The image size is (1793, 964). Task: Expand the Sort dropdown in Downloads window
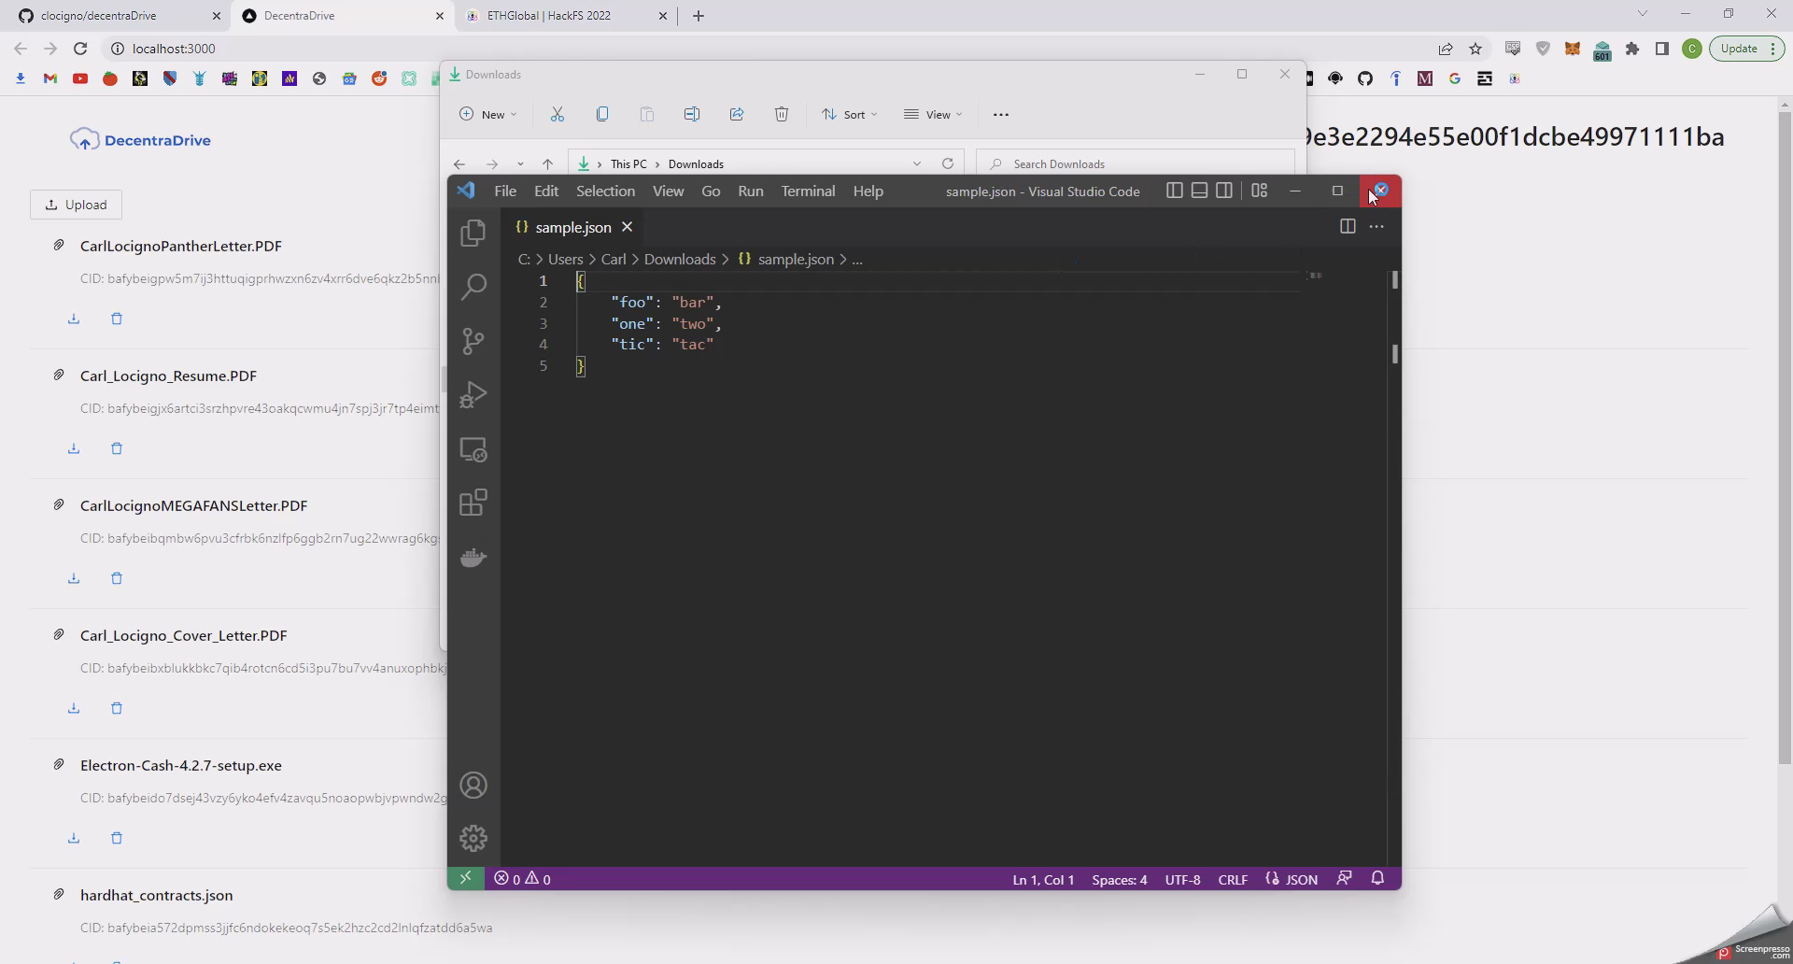[x=849, y=114]
